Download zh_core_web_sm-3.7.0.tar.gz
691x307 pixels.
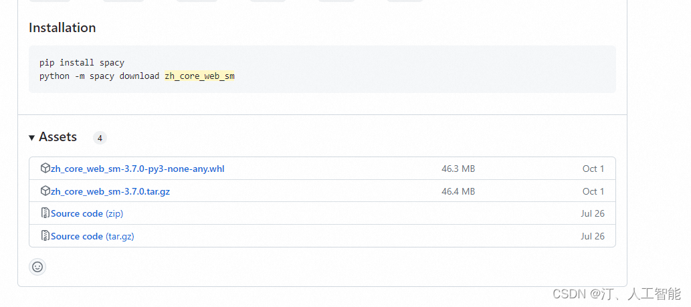(110, 192)
